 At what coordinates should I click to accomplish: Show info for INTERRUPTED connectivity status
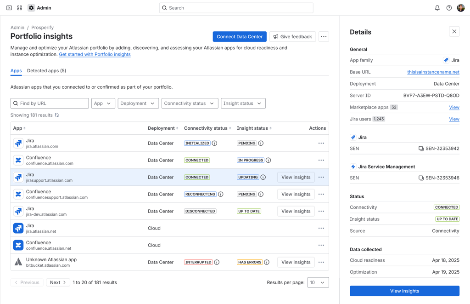(x=217, y=262)
